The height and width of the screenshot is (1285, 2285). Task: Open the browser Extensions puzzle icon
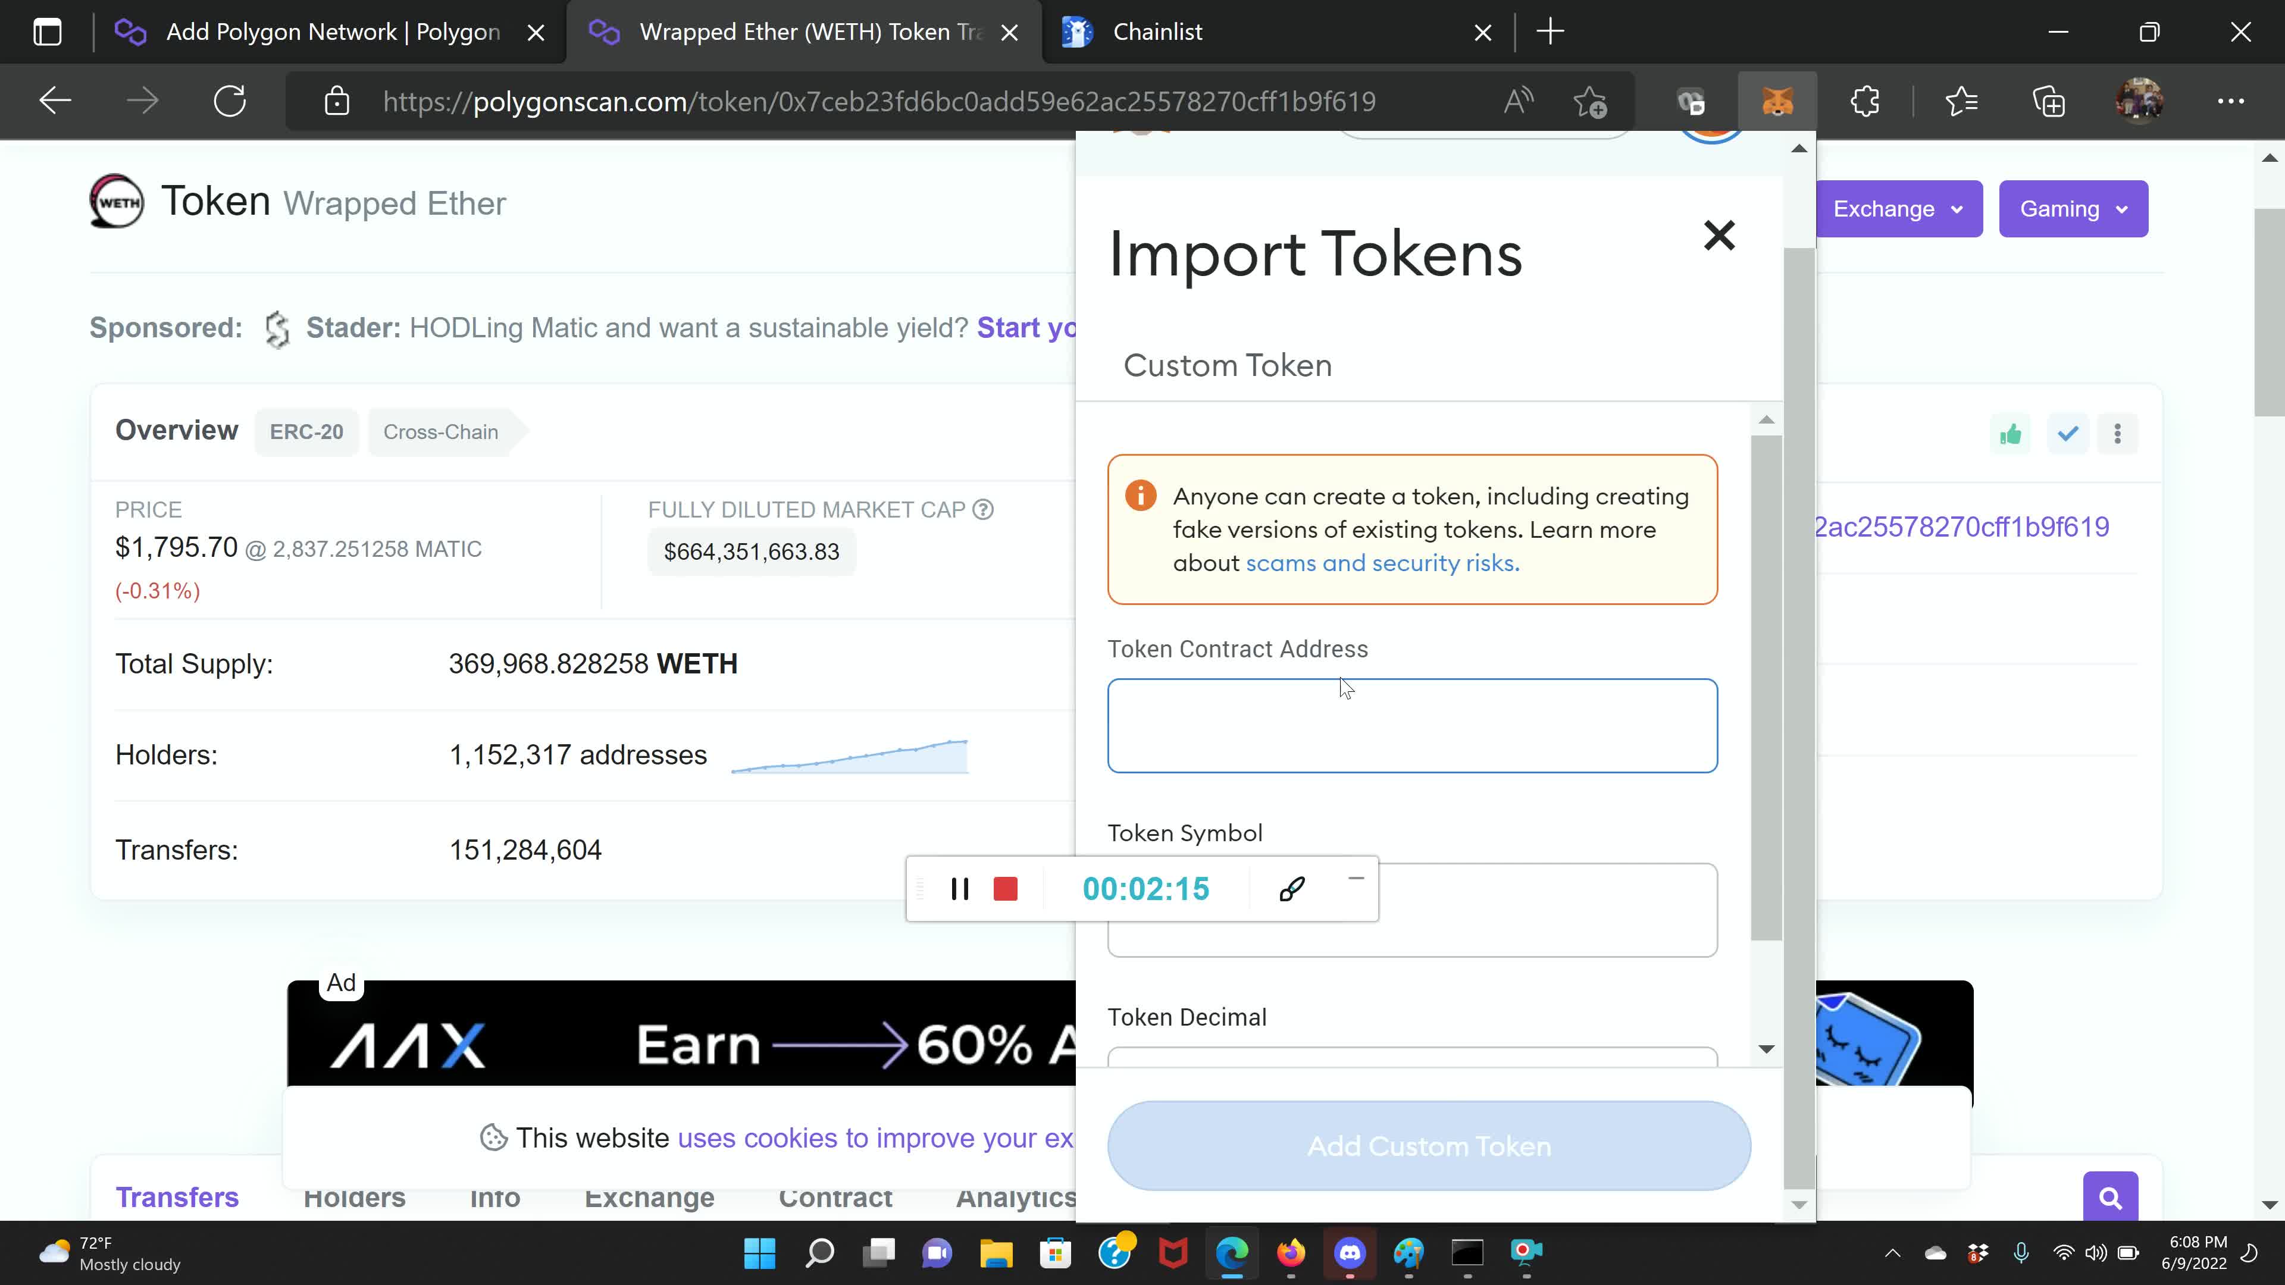tap(1865, 100)
